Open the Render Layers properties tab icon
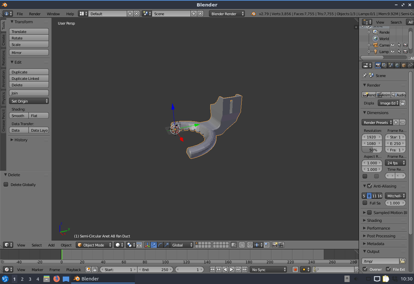 coord(384,65)
